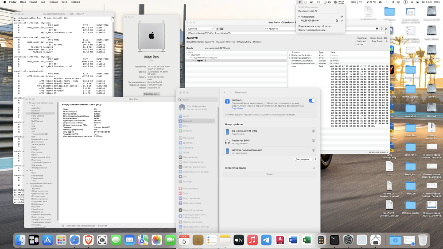Expand IOInterruptControllers property row
443x249 pixels.
290,55
